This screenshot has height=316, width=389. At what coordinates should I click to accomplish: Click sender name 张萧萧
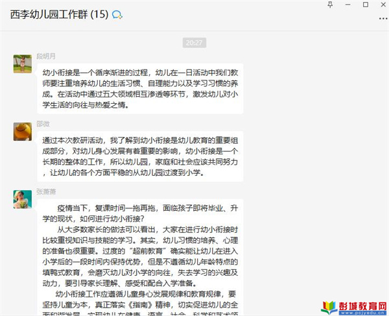46,191
